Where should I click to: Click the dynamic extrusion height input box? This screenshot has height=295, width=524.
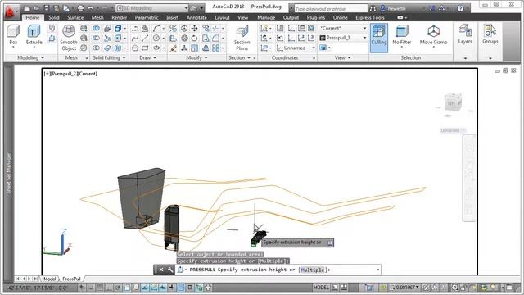click(297, 243)
